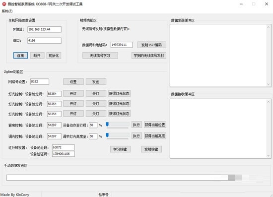Click 开灯 in the third 灯光控制 row
Image resolution: width=273 pixels, height=197 pixels.
pos(73,114)
